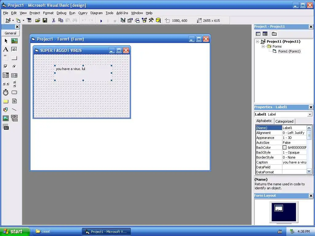Click the Add Form toolbar icon
This screenshot has height=236, width=315.
pyautogui.click(x=18, y=20)
